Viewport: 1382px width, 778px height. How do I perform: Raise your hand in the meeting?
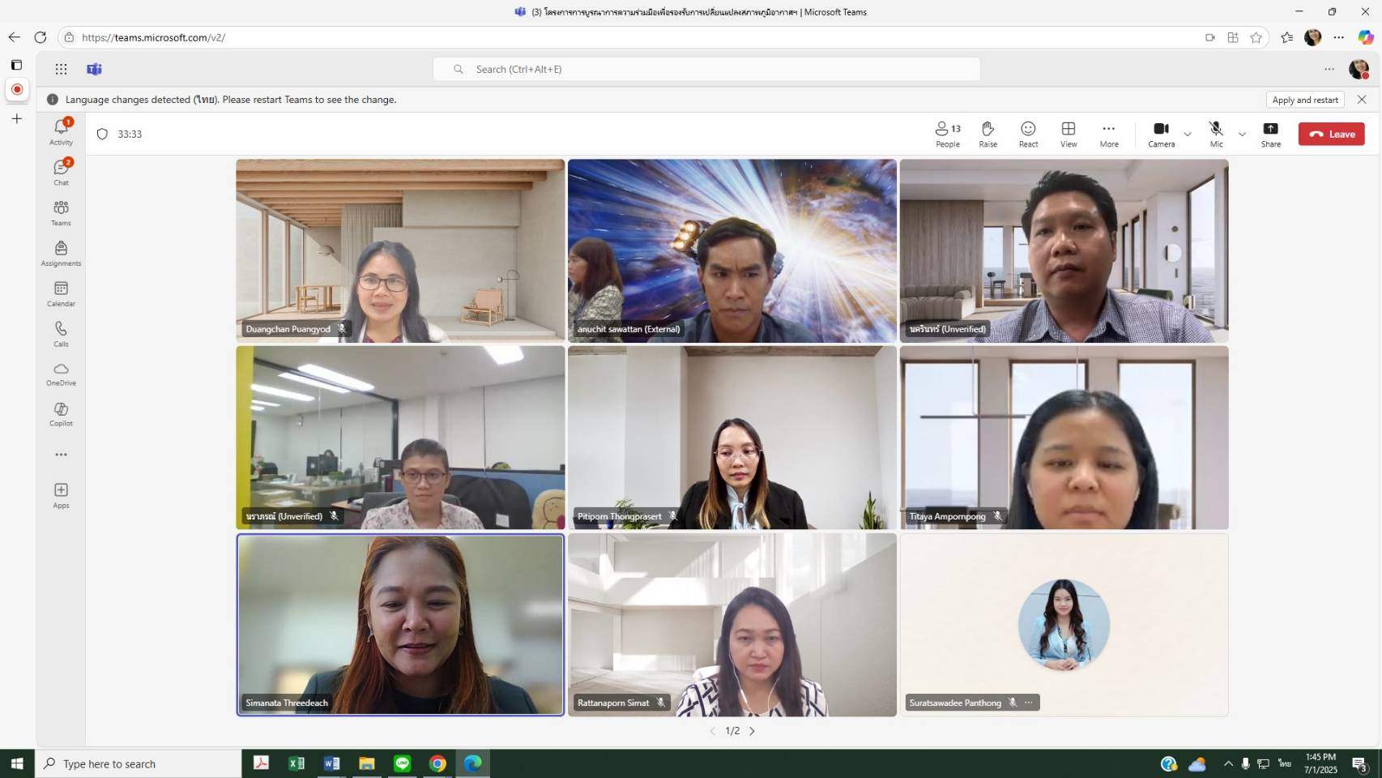tap(987, 134)
